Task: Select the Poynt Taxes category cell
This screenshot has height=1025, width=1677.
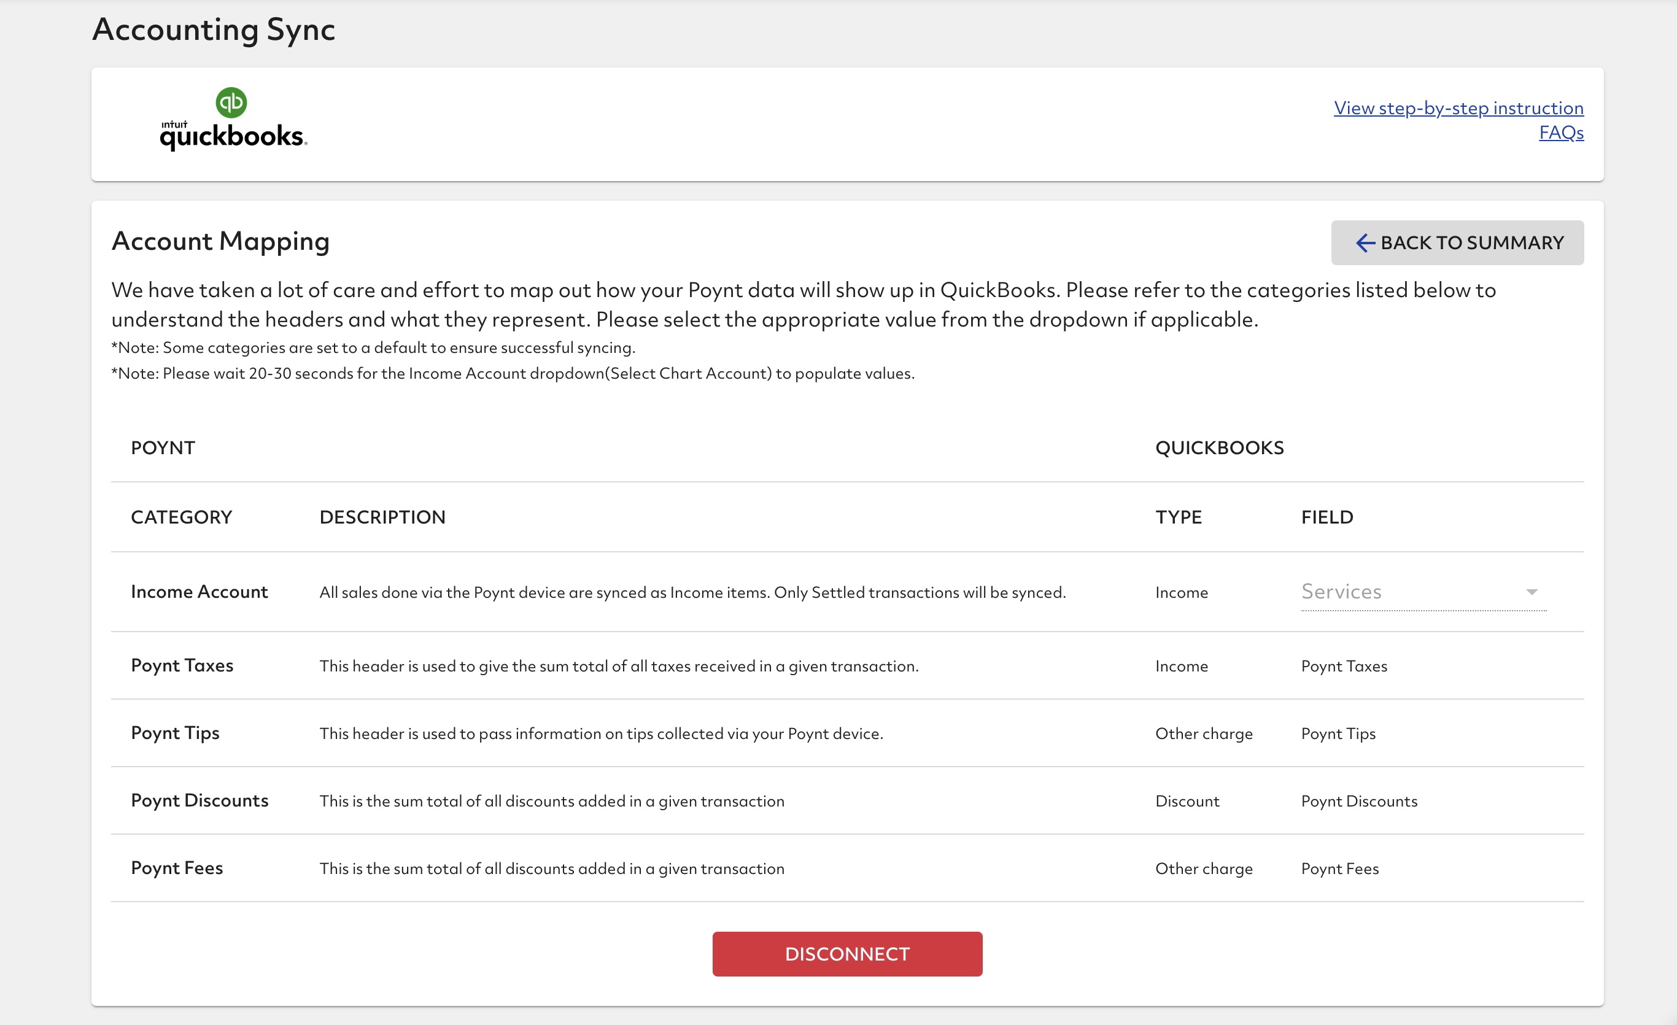Action: click(x=182, y=666)
